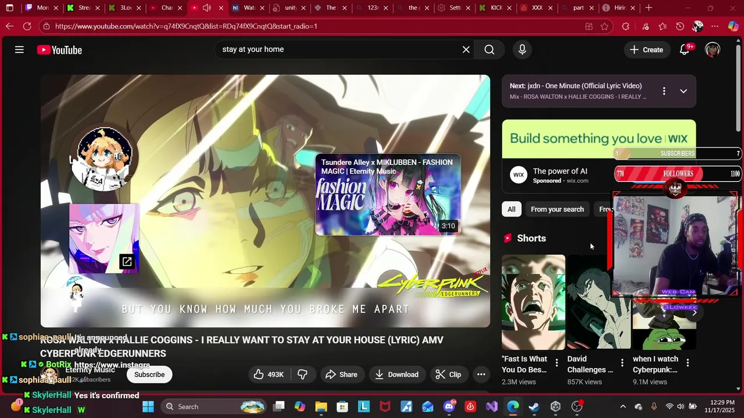Open playlist options three-dot menu
The width and height of the screenshot is (744, 418).
(664, 91)
